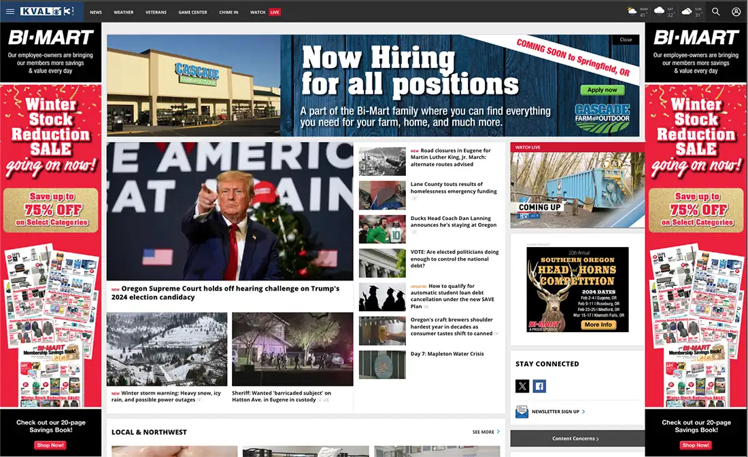748x457 pixels.
Task: Open Newsletter Sign Up link
Action: (x=558, y=412)
